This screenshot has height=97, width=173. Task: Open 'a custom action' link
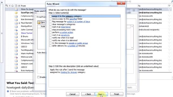[66, 32]
